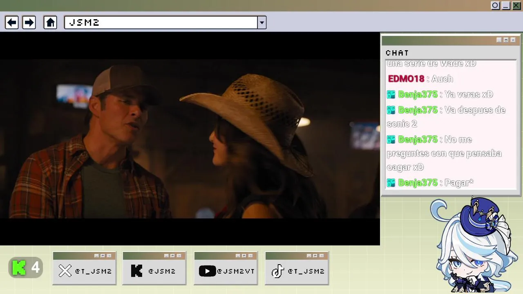
Task: Click the badge icon before 'Va despues de'
Action: click(391, 110)
